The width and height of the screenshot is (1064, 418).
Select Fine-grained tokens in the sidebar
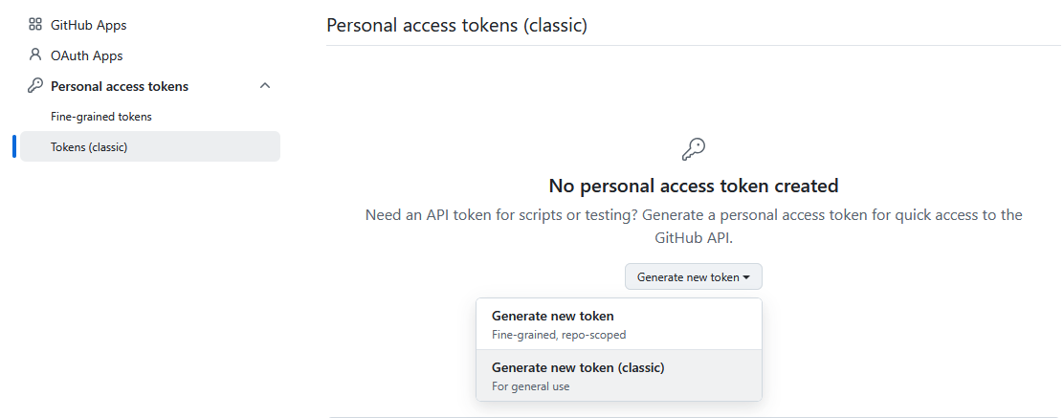101,117
